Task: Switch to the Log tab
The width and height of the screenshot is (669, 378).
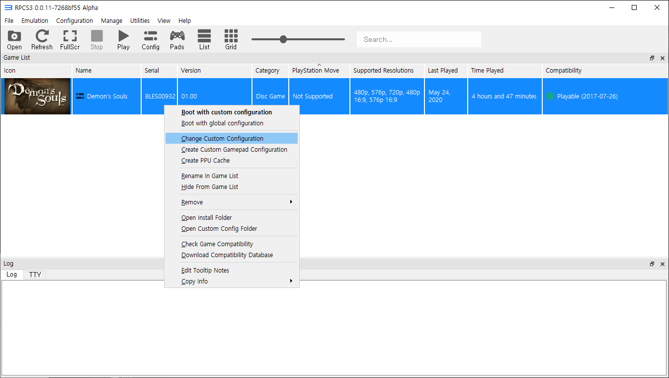Action: 12,275
